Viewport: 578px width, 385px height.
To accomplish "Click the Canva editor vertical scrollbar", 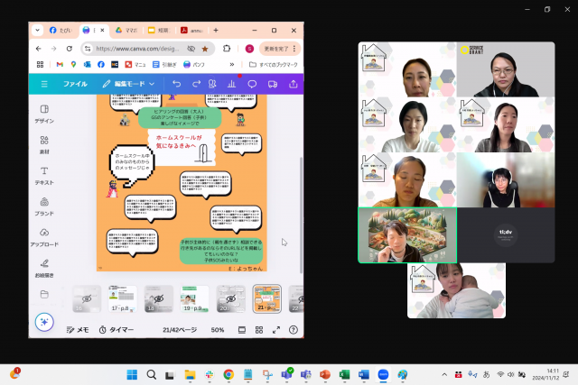I will [301, 215].
